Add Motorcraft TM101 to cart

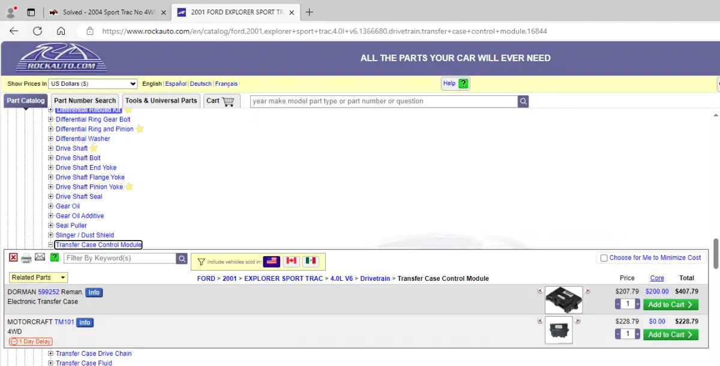pyautogui.click(x=670, y=335)
